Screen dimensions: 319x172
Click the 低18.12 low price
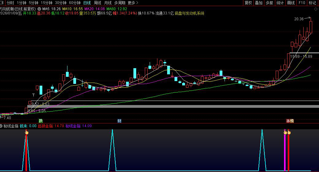58,14
